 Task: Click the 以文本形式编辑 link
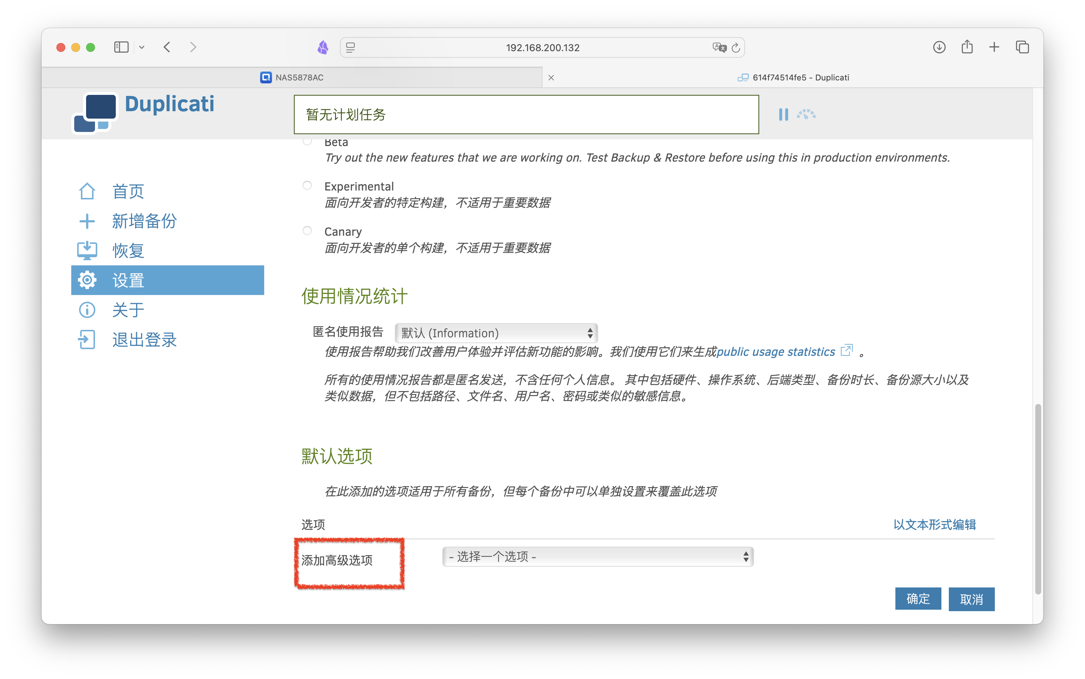click(x=934, y=524)
